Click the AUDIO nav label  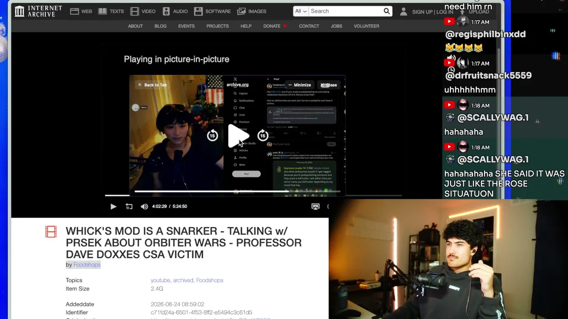click(x=180, y=12)
